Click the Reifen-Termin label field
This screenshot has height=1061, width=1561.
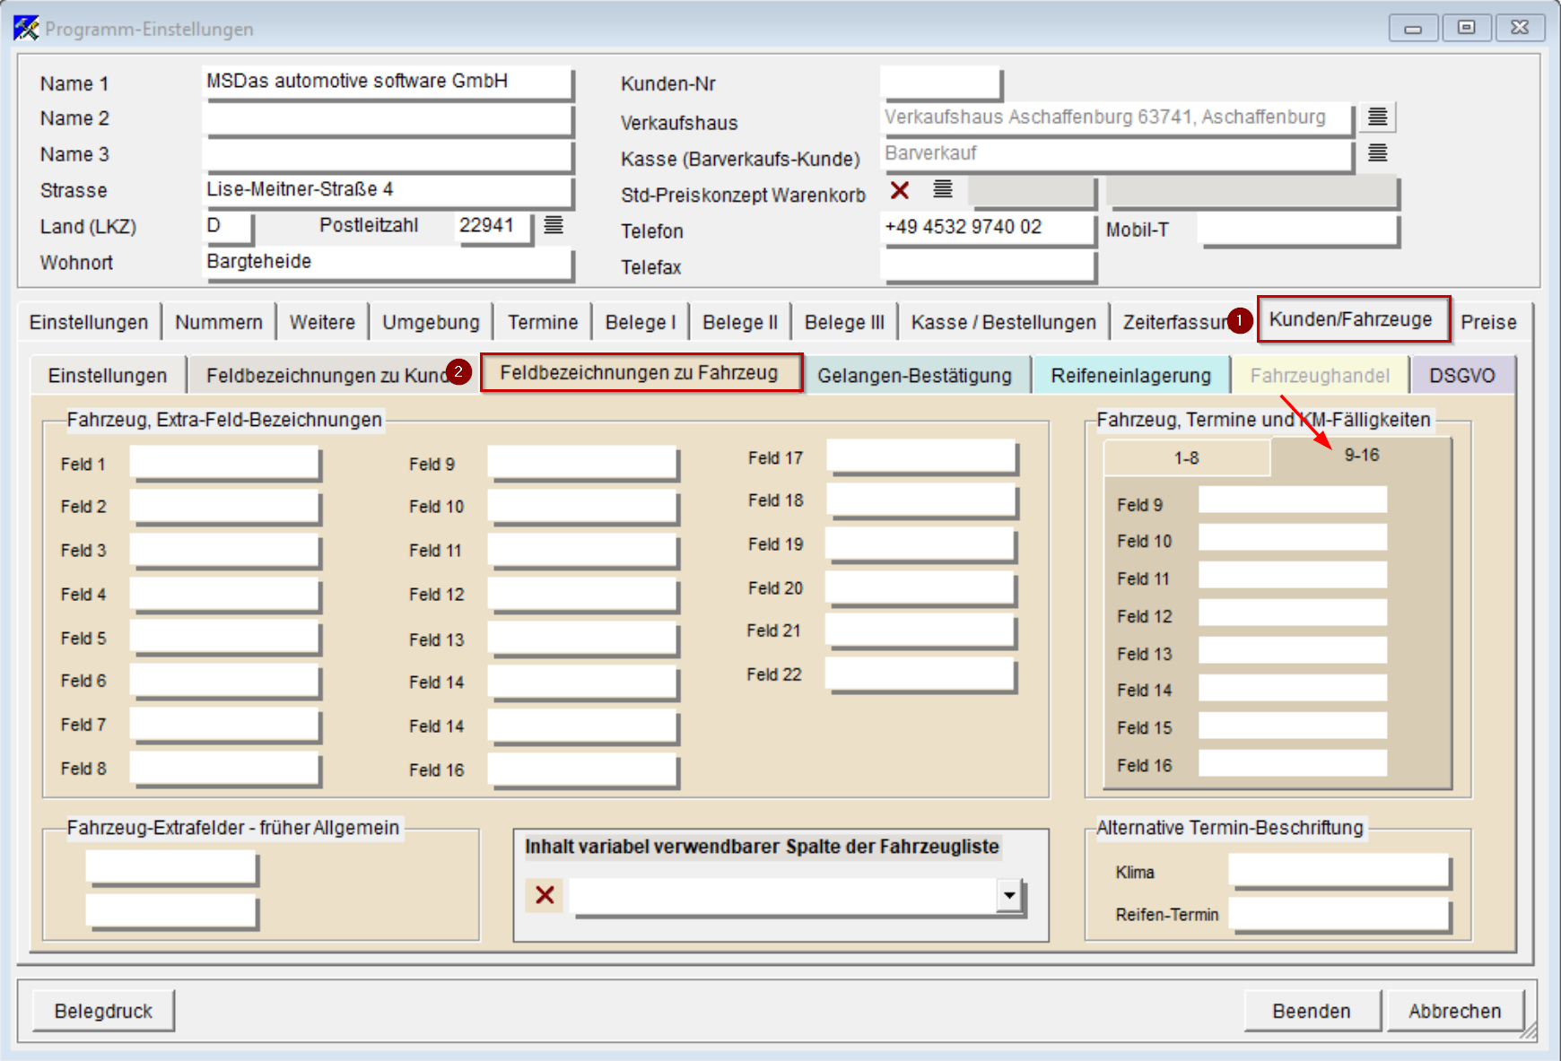pos(1339,915)
